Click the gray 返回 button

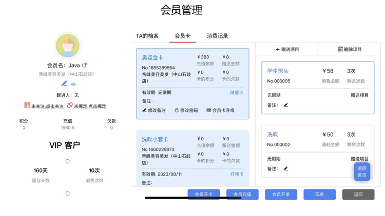point(358,195)
